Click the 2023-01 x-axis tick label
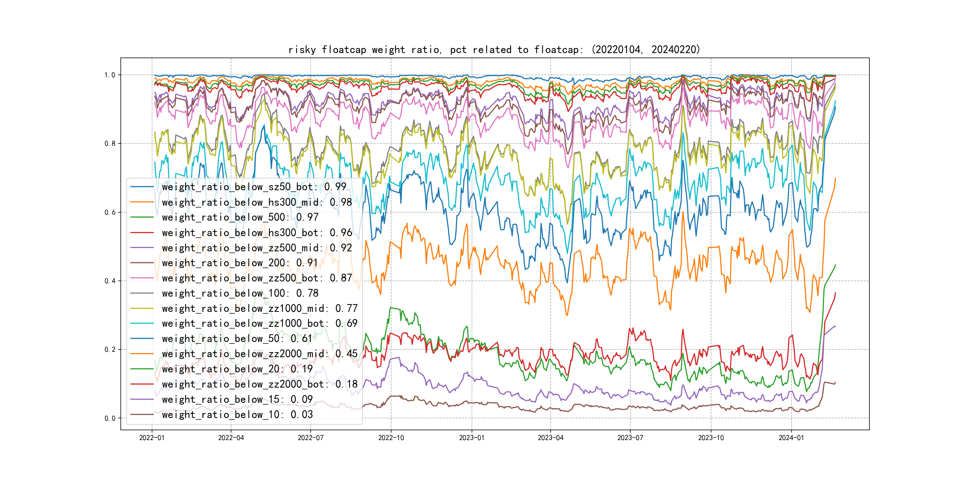The height and width of the screenshot is (483, 966). pos(471,438)
